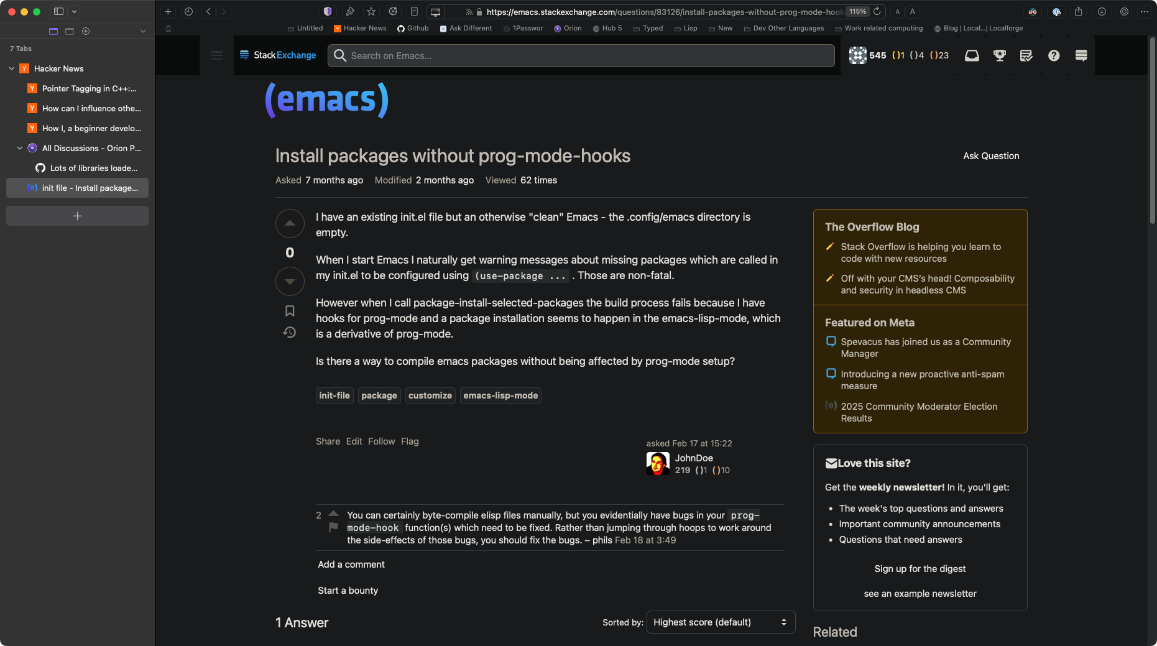
Task: Open the achievements trophy
Action: coord(1000,55)
